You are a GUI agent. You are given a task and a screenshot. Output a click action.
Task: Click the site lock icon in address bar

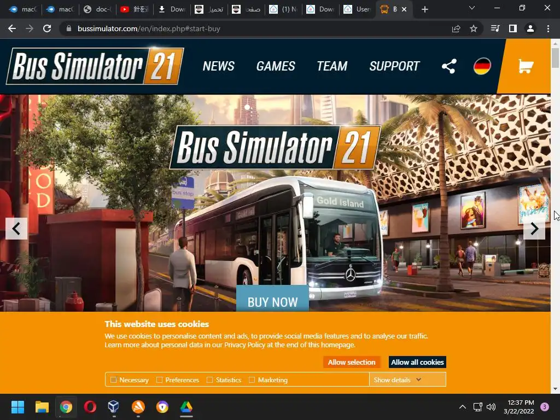point(69,28)
